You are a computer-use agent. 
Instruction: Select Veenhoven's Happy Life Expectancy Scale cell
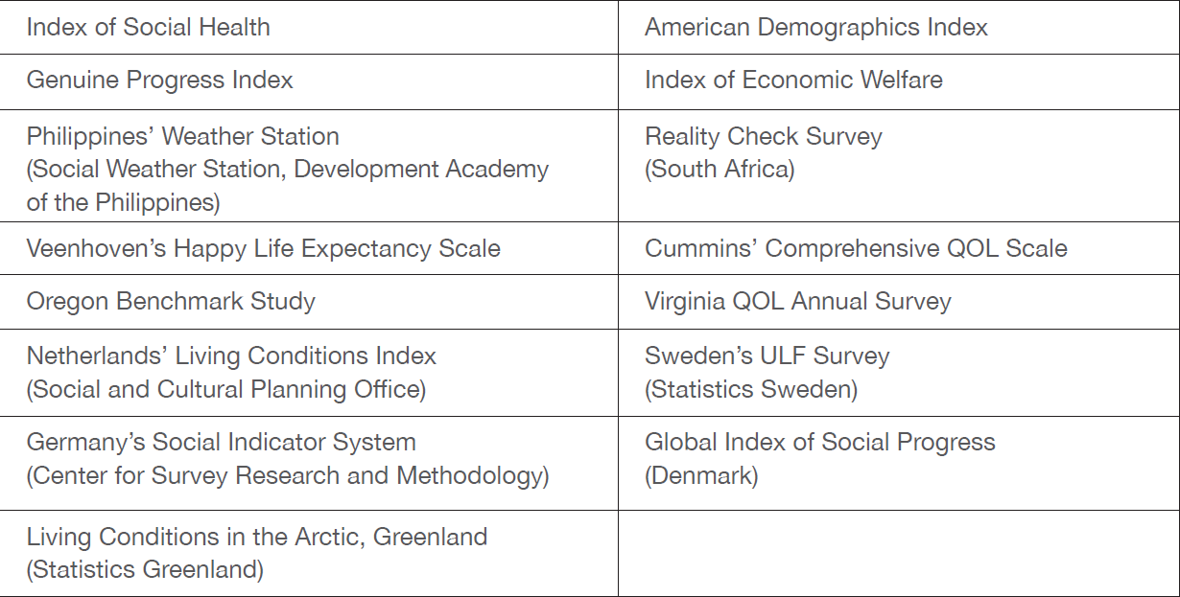point(263,248)
